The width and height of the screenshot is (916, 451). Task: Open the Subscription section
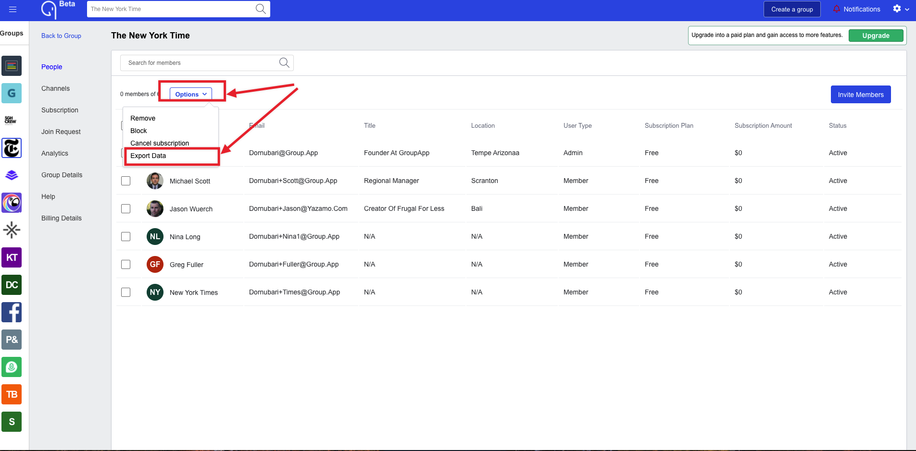pos(60,110)
